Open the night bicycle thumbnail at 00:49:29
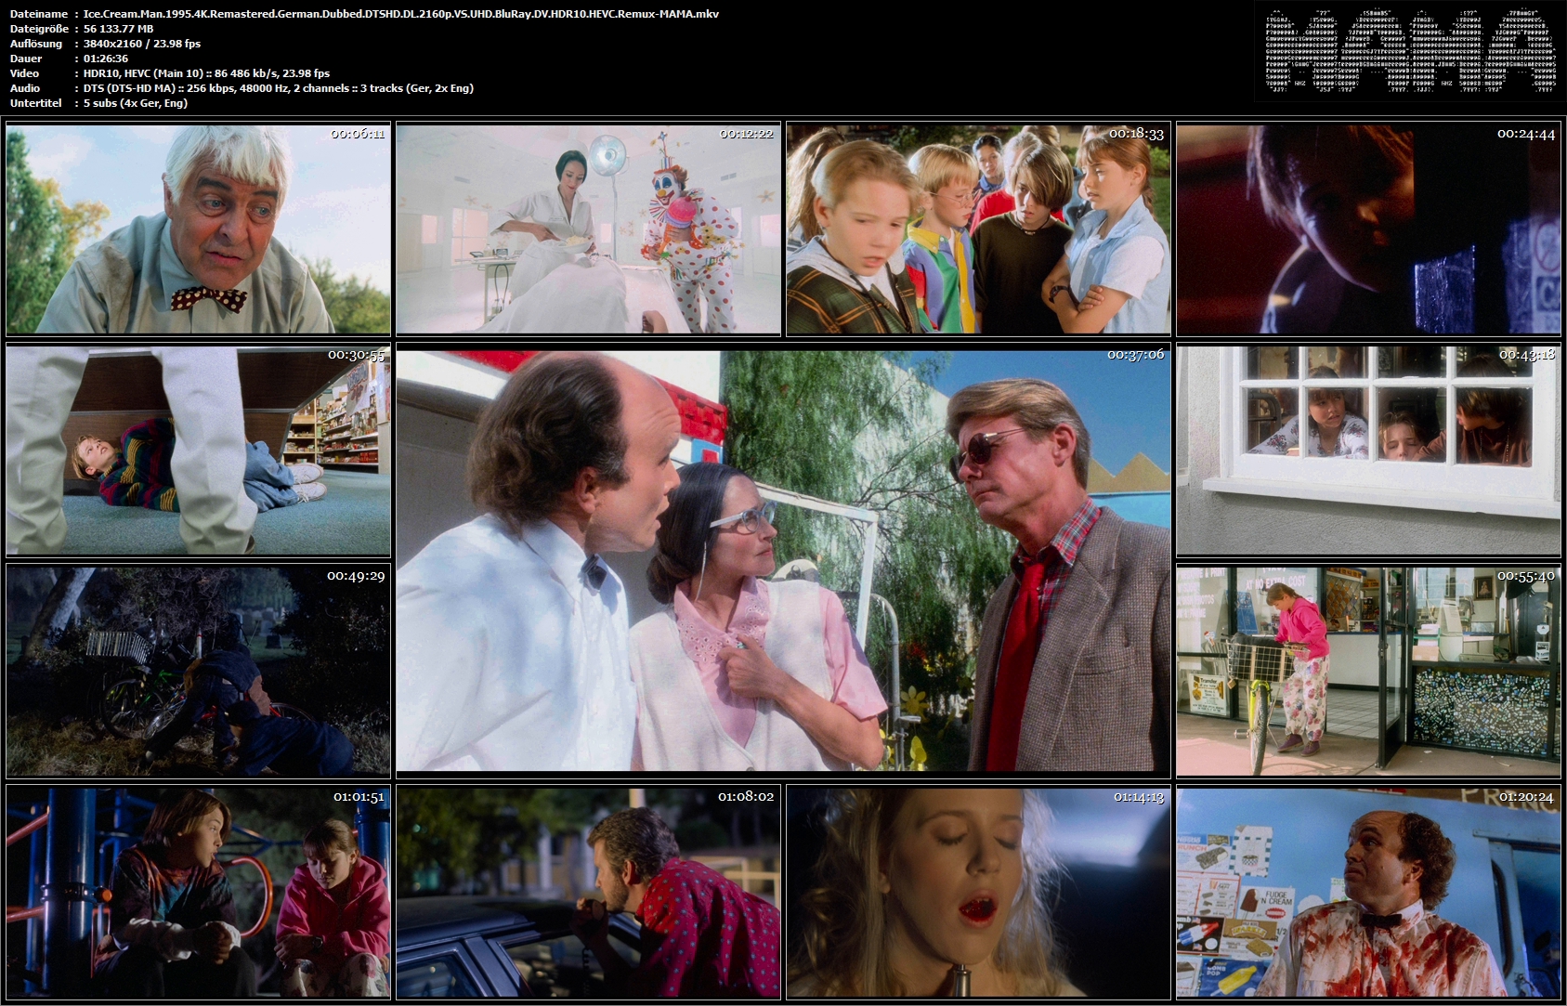Viewport: 1567px width, 1006px height. pyautogui.click(x=198, y=672)
